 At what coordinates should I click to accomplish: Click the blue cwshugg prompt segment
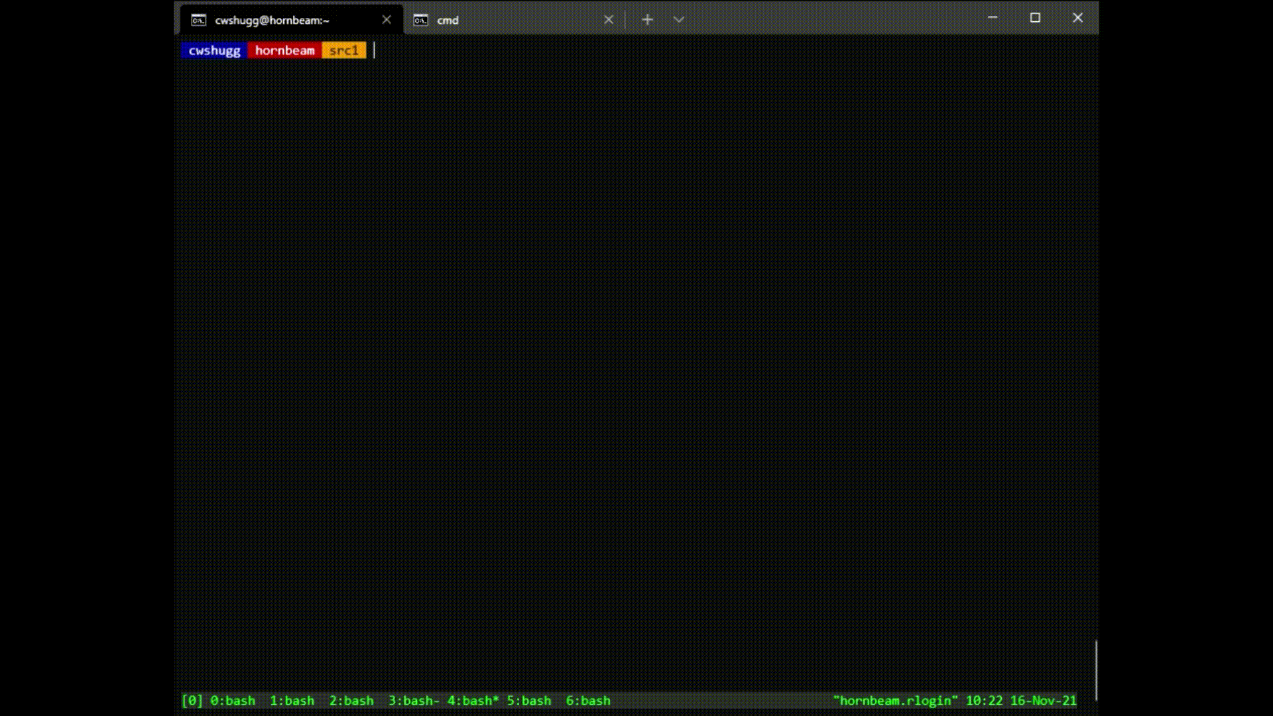pos(214,50)
